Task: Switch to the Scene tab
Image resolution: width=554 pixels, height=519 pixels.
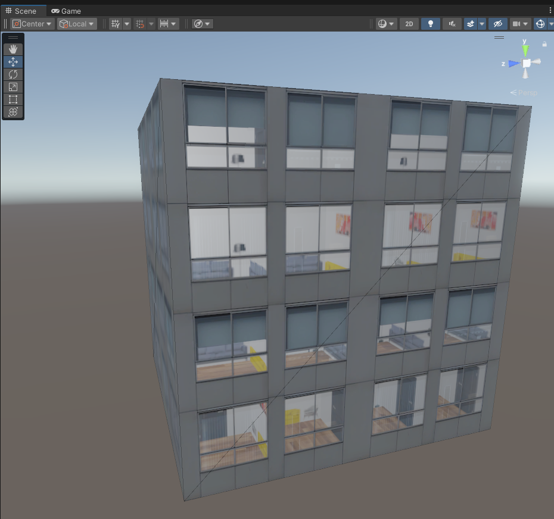Action: coord(21,11)
